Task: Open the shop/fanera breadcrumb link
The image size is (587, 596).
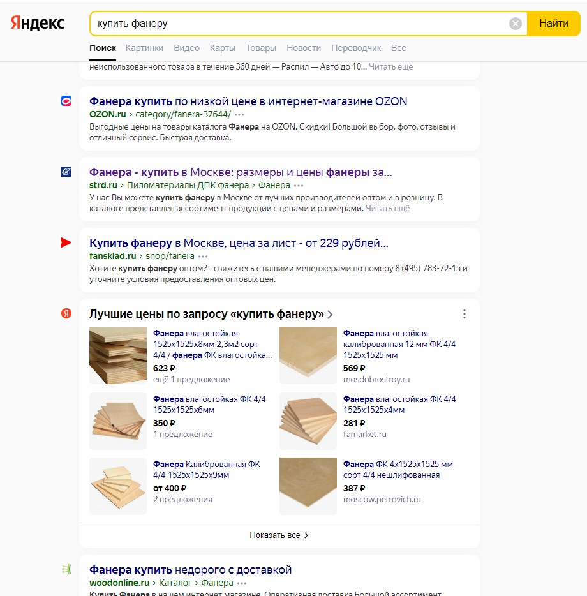Action: (170, 256)
